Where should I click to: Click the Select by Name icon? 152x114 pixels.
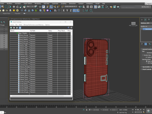(x=3, y=7)
